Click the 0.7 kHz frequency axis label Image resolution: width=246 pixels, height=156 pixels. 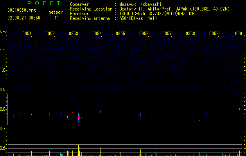[x=3, y=129]
